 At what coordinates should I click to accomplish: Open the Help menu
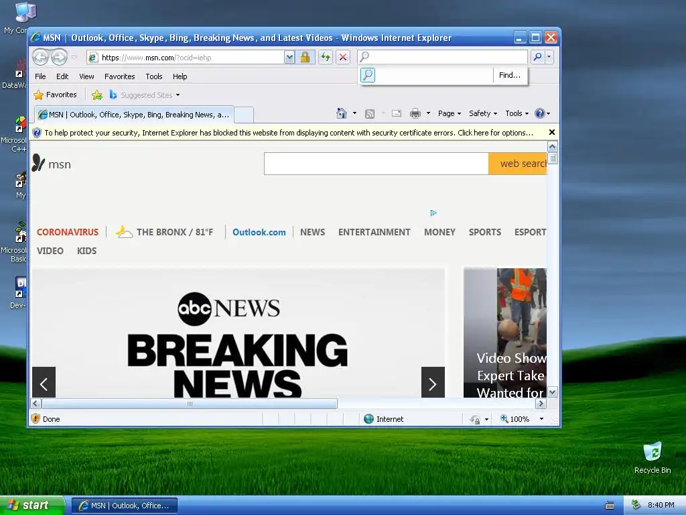click(x=180, y=76)
